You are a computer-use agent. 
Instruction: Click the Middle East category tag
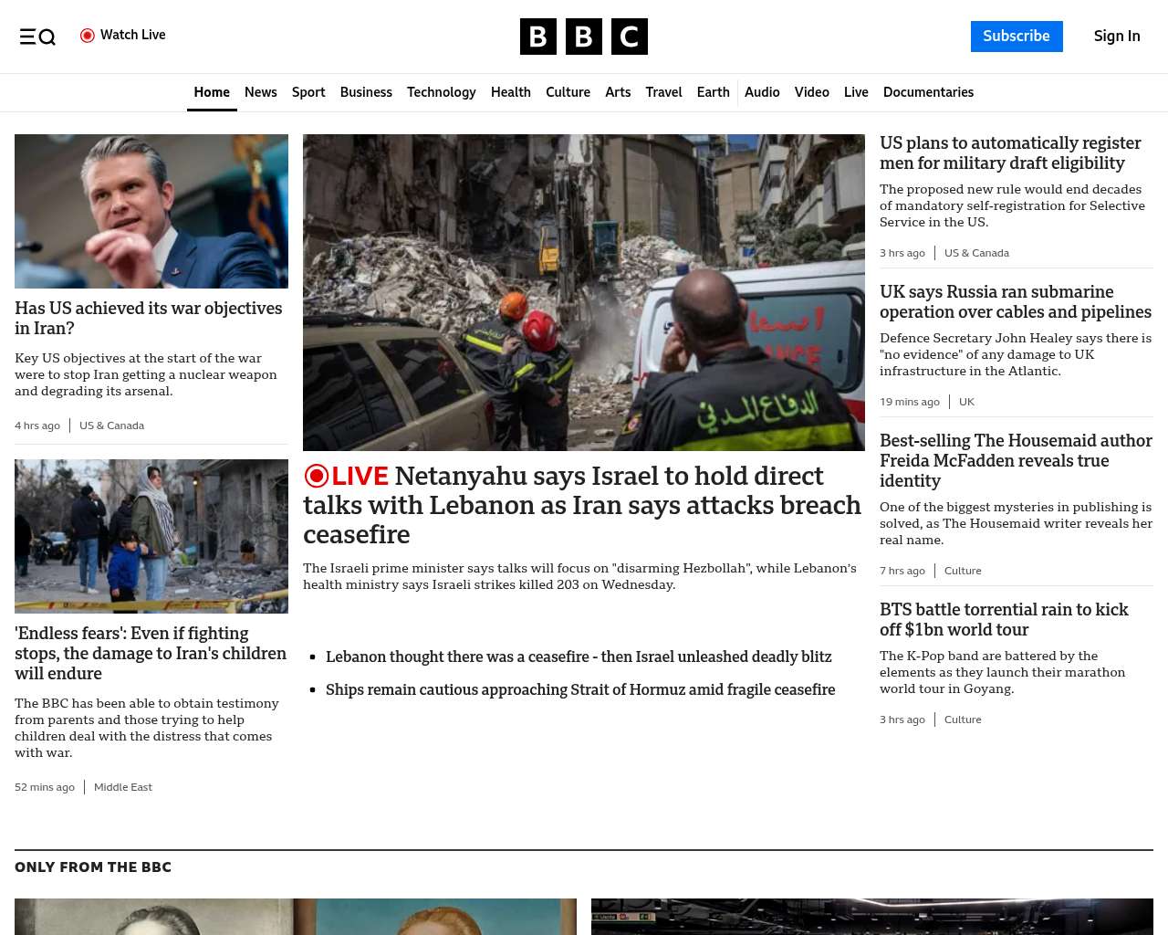pos(123,787)
